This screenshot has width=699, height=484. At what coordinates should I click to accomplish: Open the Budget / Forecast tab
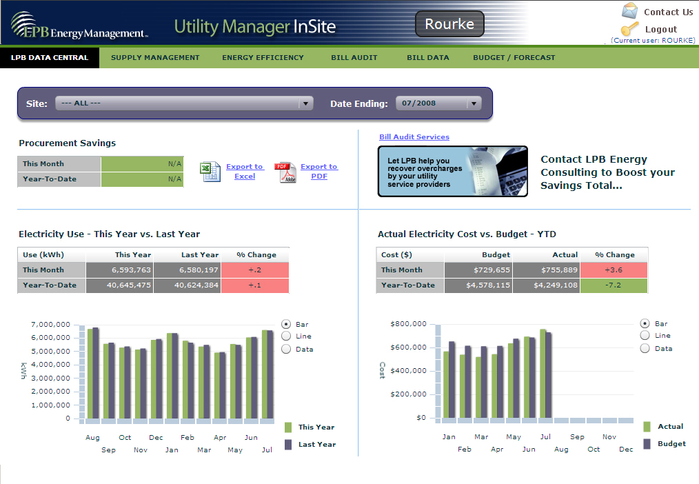[514, 57]
